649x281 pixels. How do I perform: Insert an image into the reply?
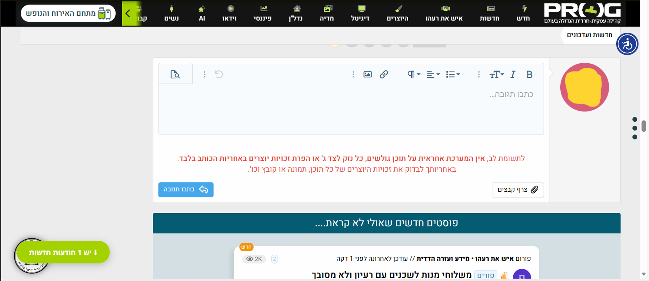[368, 75]
